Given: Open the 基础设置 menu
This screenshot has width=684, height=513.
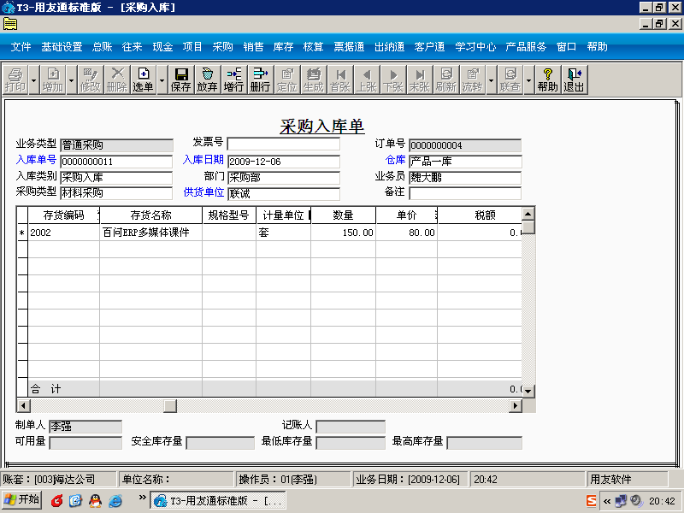Looking at the screenshot, I should click(x=62, y=47).
